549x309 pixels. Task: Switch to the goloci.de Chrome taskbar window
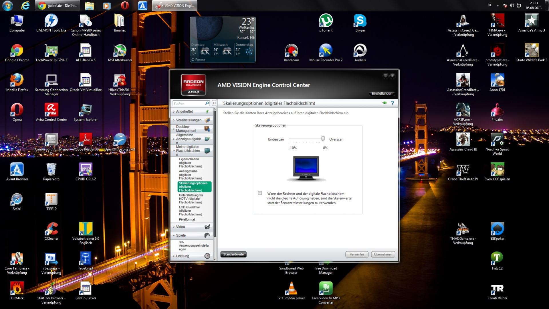58,5
